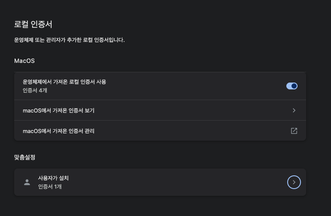This screenshot has width=331, height=216.
Task: Select the '사용자가 설치' label
Action: 53,178
